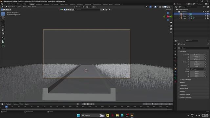
Task: Open the timeline Marker menu
Action: (27, 104)
